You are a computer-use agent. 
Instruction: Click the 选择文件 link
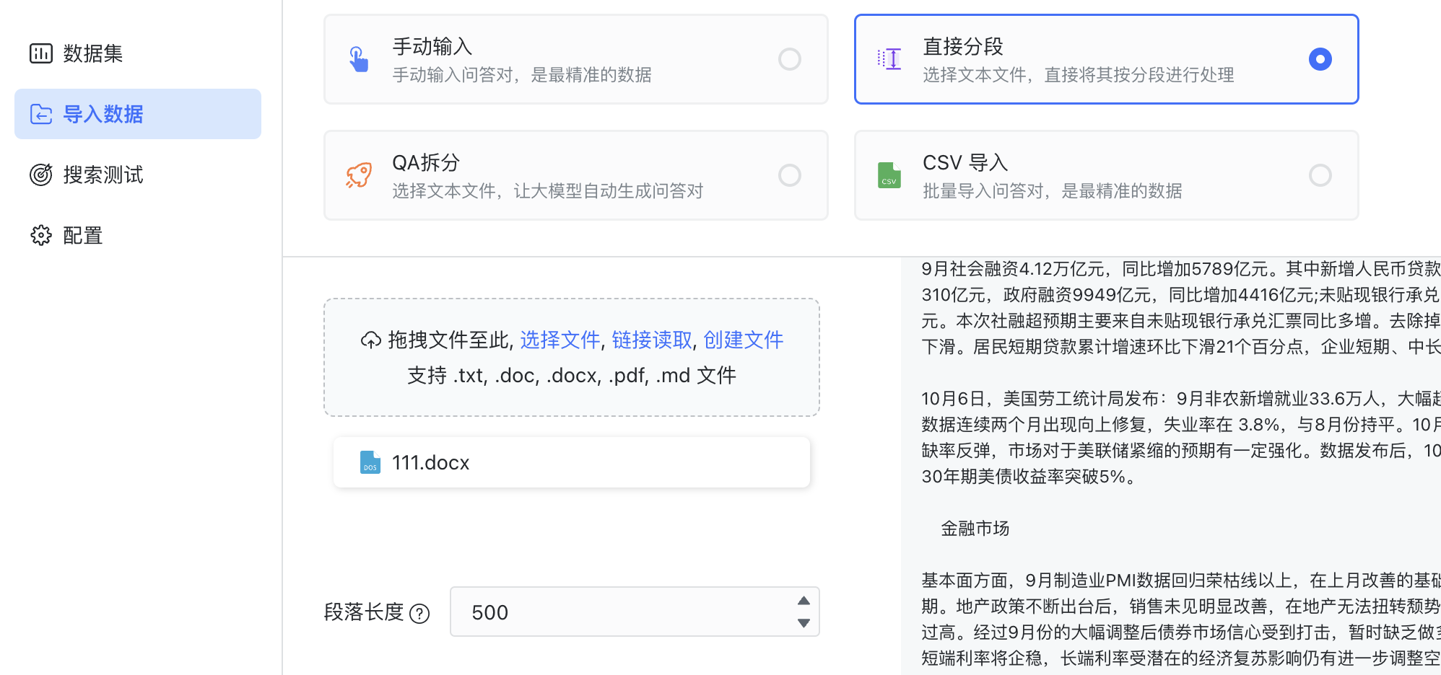coord(560,340)
